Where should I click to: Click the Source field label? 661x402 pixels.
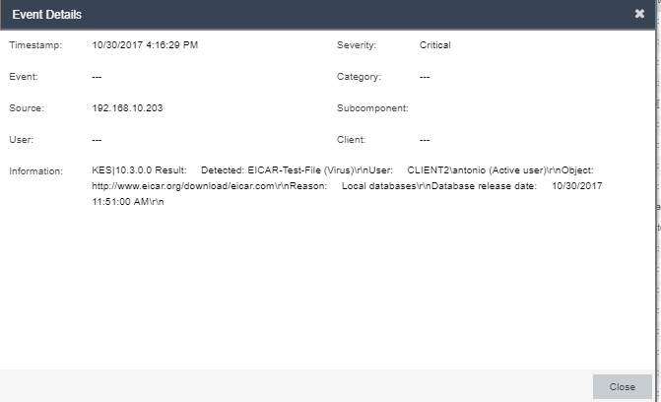[x=27, y=107]
